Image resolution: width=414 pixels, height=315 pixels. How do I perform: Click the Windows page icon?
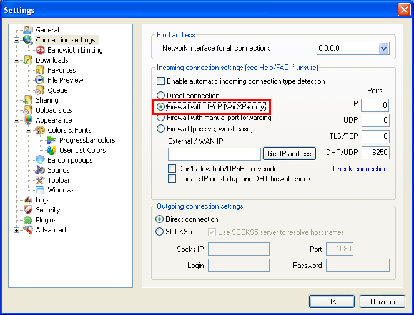40,190
